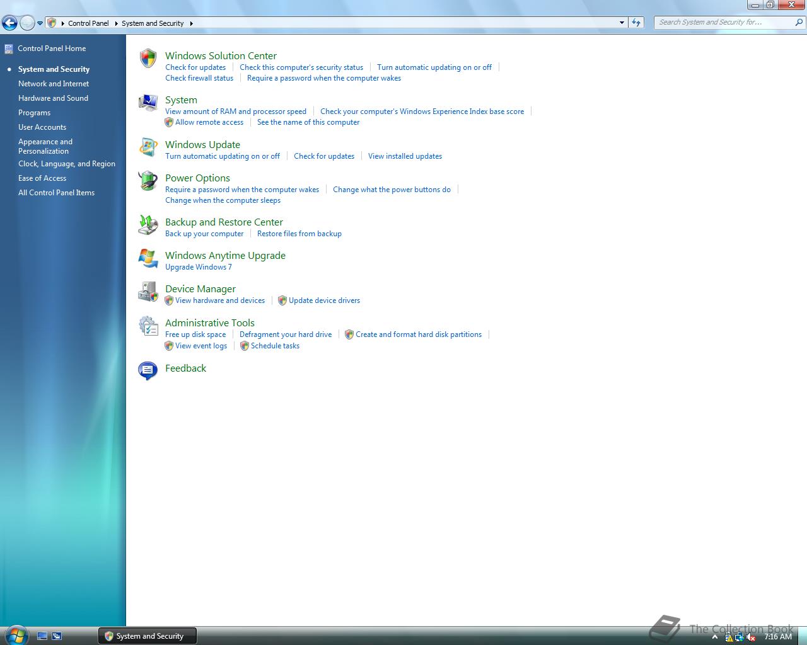
Task: Expand the System and Security breadcrumb arrow
Action: point(191,23)
